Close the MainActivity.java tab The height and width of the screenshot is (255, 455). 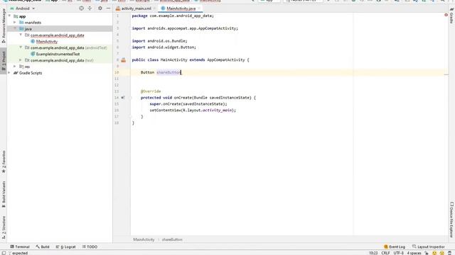[x=199, y=8]
